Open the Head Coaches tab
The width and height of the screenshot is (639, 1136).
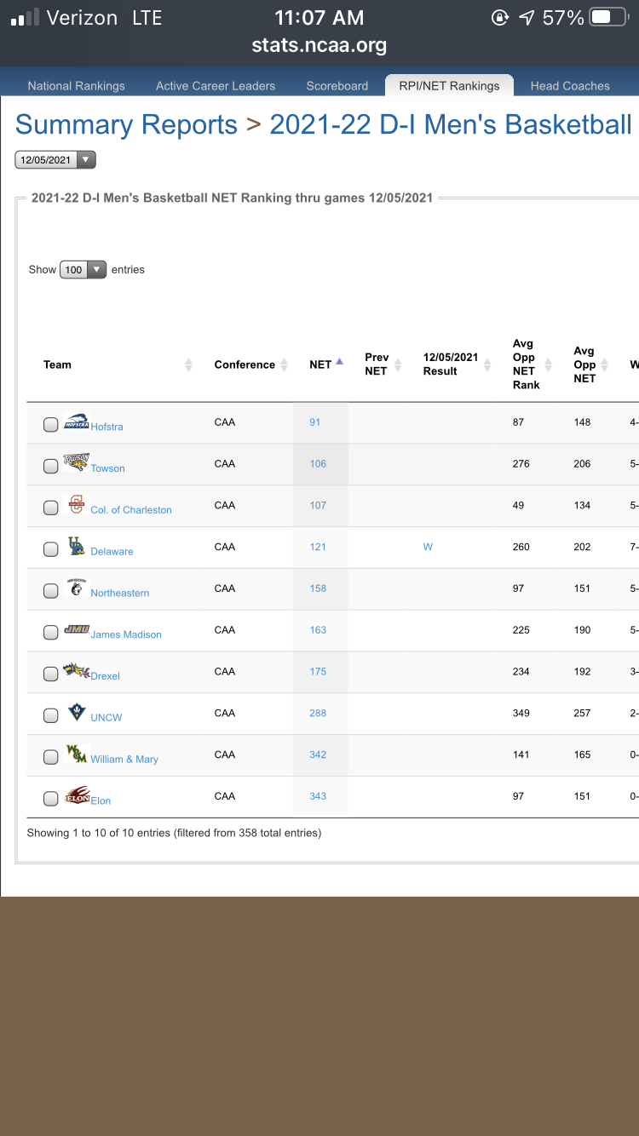point(570,86)
